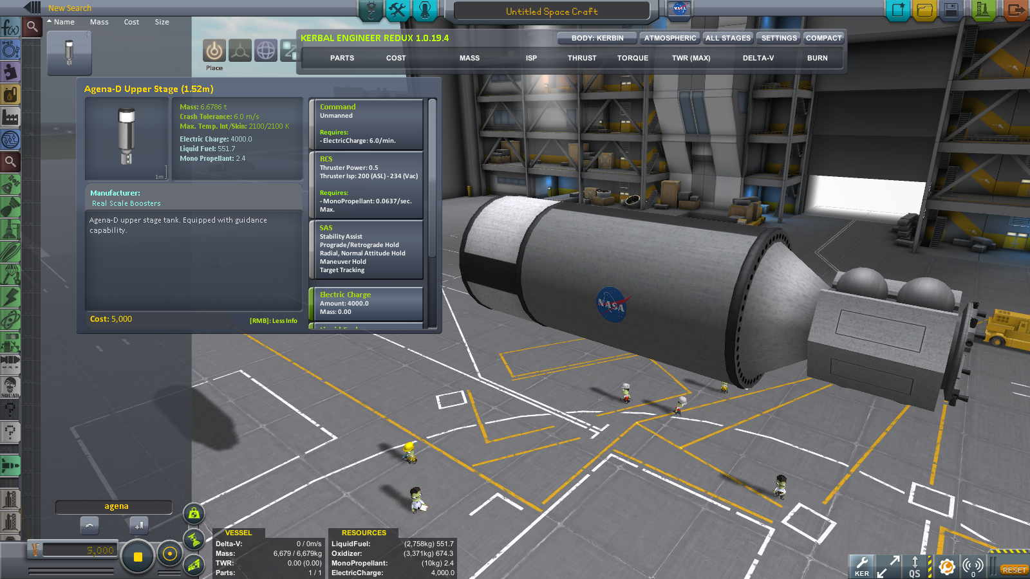Save the craft with floppy disk icon
This screenshot has height=579, width=1030.
[x=951, y=10]
